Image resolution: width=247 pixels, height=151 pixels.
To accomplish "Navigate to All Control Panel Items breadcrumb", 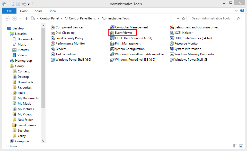I will (x=81, y=18).
